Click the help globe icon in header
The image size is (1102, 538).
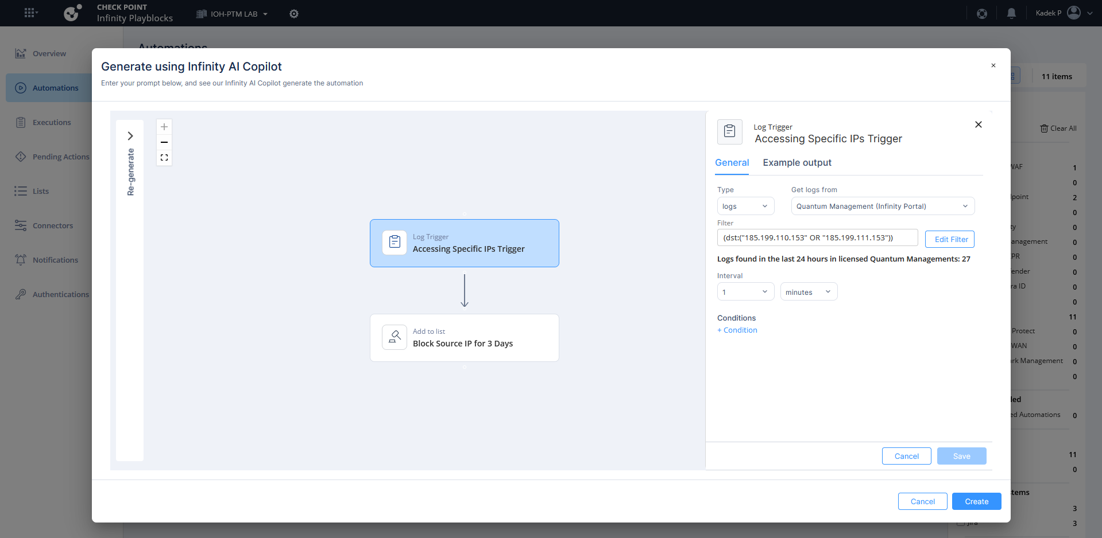[982, 13]
